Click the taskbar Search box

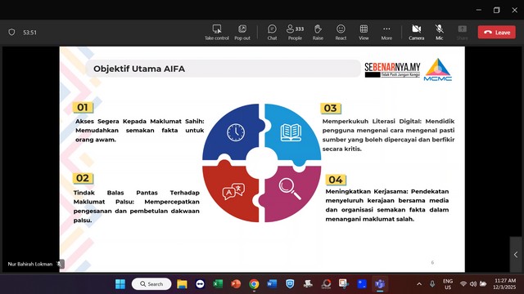[151, 284]
